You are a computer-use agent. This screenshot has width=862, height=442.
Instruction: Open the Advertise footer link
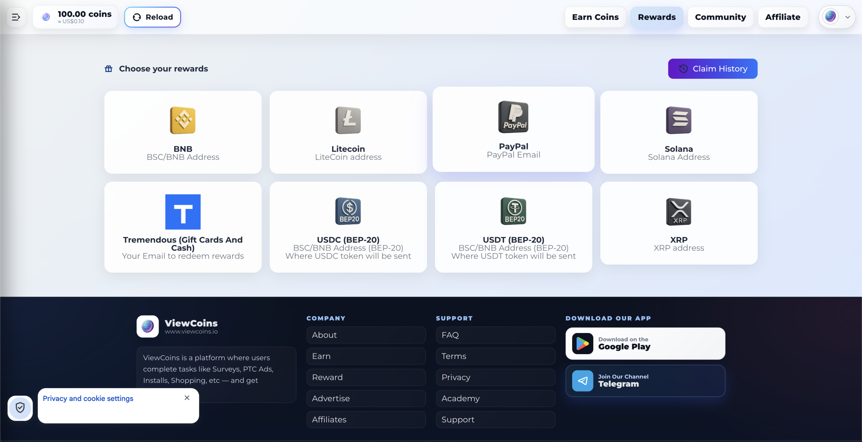click(x=366, y=399)
